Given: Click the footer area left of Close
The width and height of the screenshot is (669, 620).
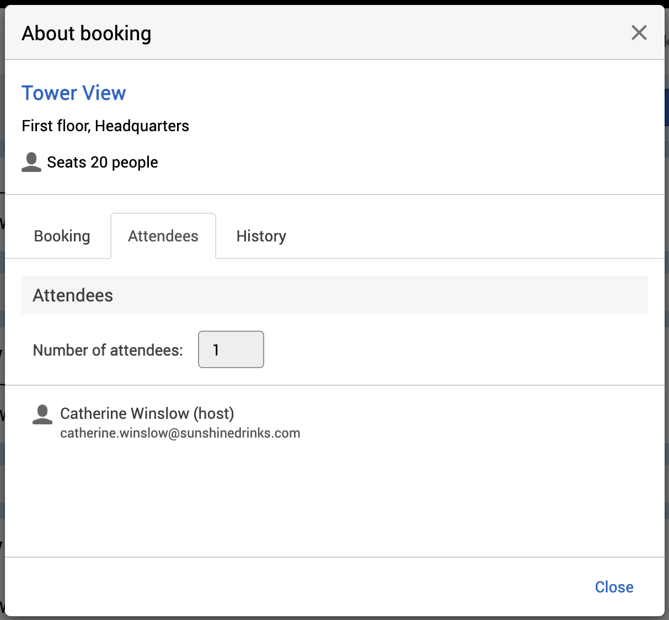Looking at the screenshot, I should (x=298, y=587).
